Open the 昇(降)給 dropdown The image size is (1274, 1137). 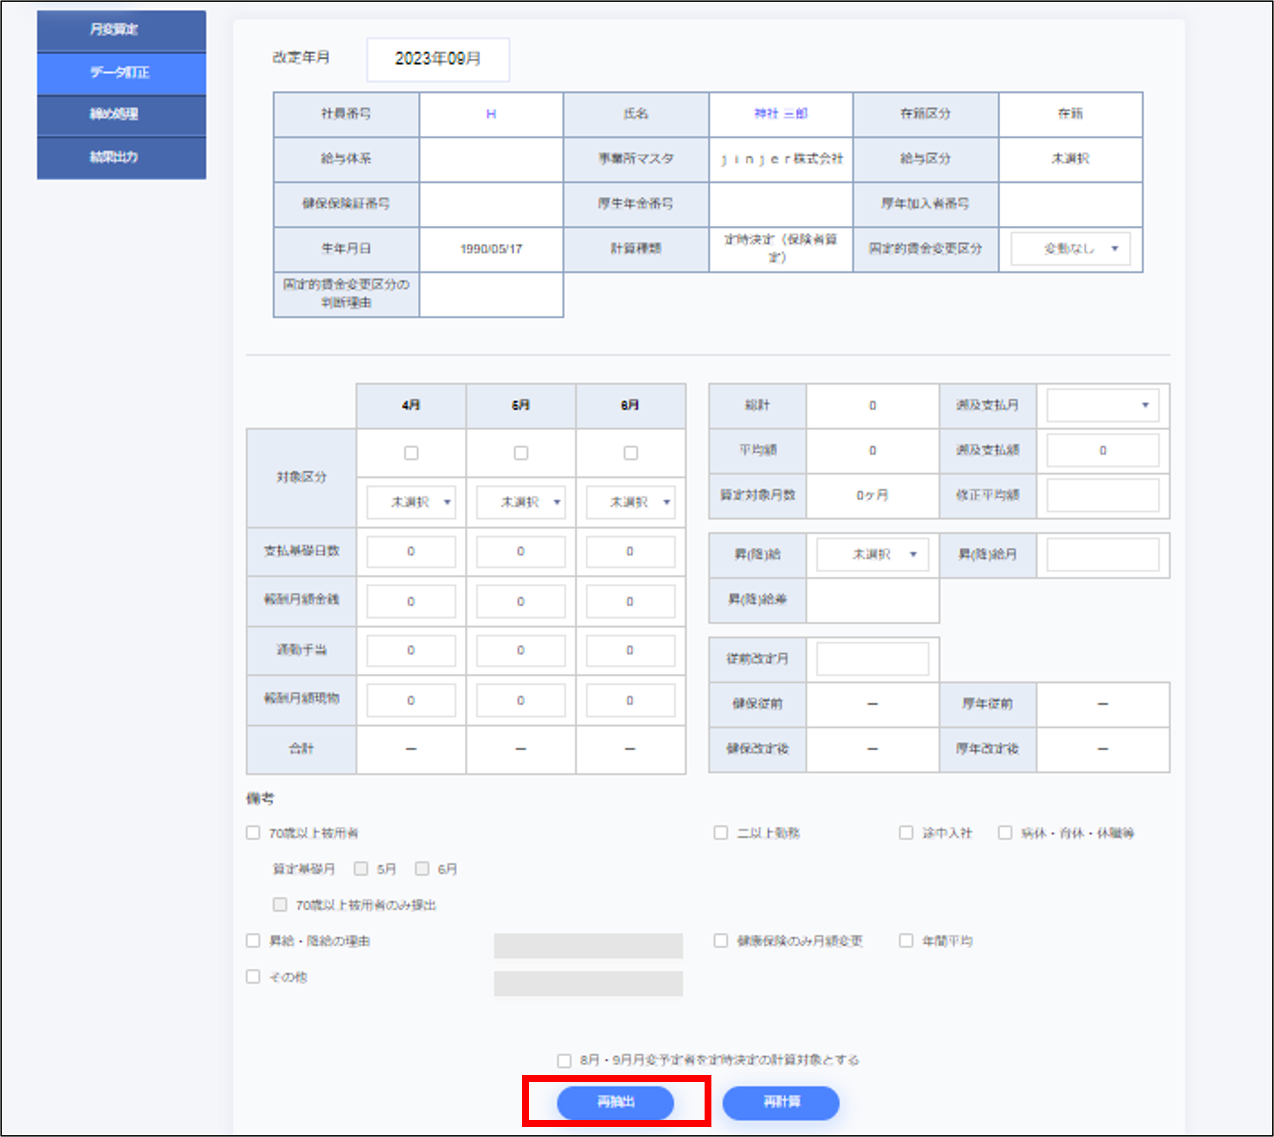coord(872,555)
